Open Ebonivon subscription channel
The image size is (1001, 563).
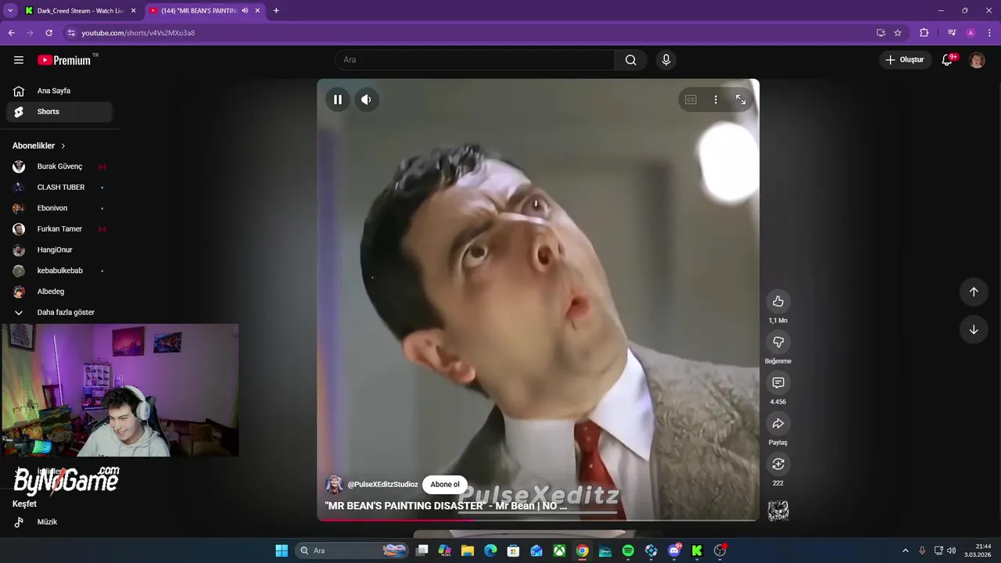point(59,208)
